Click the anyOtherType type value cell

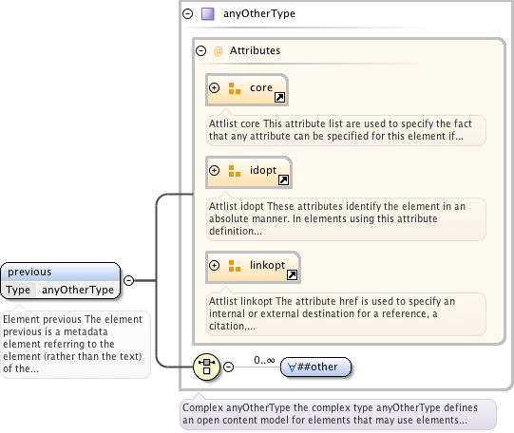(x=78, y=290)
